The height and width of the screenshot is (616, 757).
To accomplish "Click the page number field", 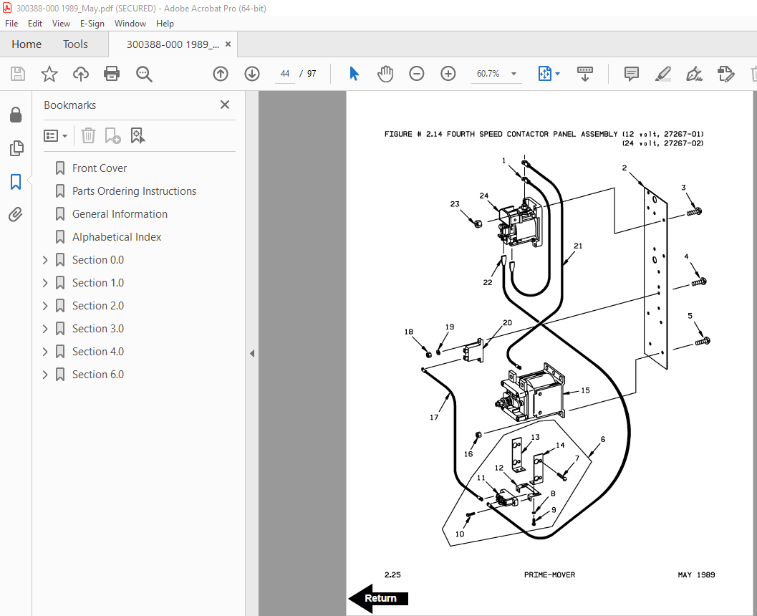I will pos(285,74).
